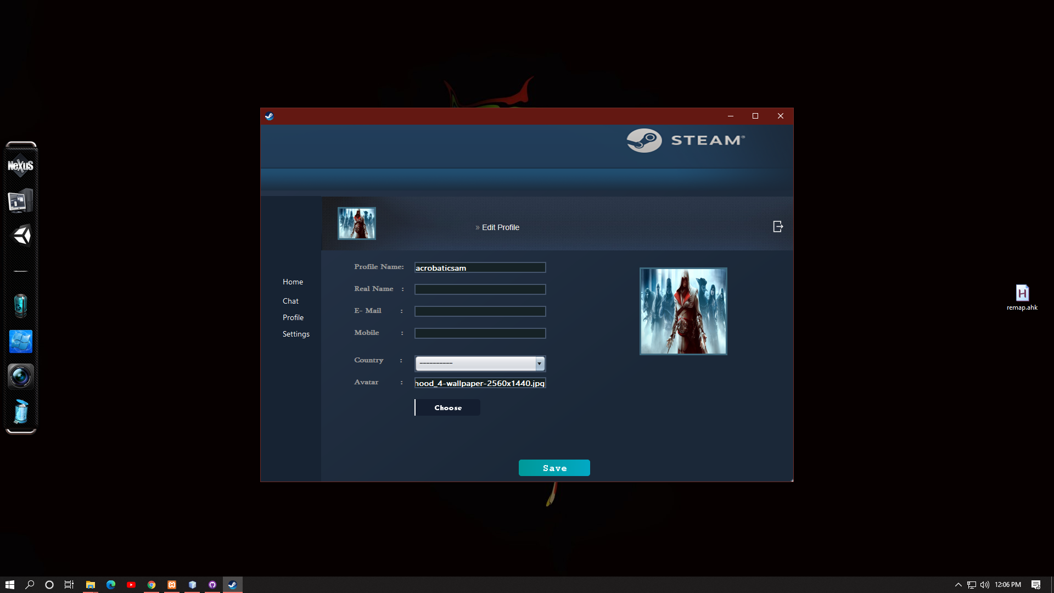Open the camera lens icon in Nexus dock
The height and width of the screenshot is (593, 1054).
[x=21, y=377]
